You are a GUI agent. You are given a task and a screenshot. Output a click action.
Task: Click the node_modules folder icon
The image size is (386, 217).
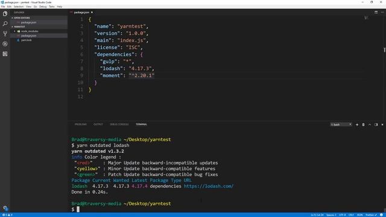19,31
